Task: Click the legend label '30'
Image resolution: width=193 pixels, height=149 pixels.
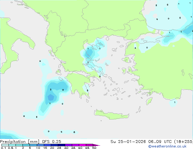Action: (x=66, y=148)
